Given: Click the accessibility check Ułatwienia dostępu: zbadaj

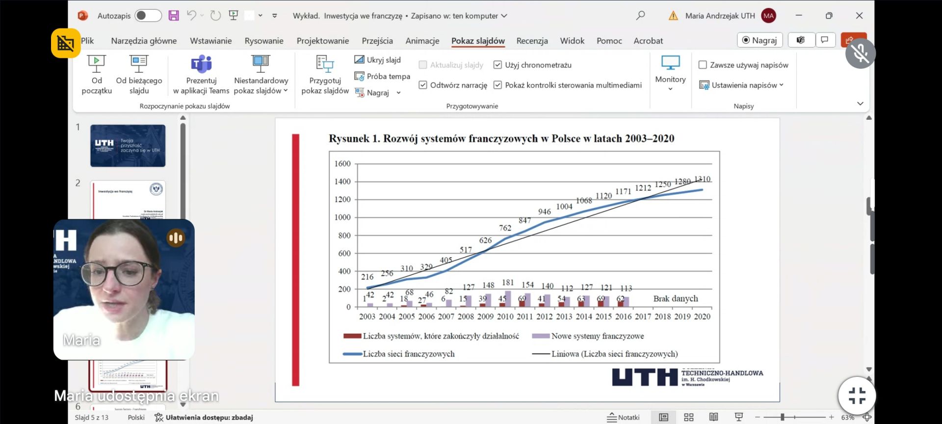Looking at the screenshot, I should click(x=204, y=417).
